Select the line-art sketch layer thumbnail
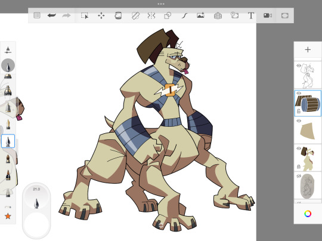322x241 pixels. coord(308,75)
